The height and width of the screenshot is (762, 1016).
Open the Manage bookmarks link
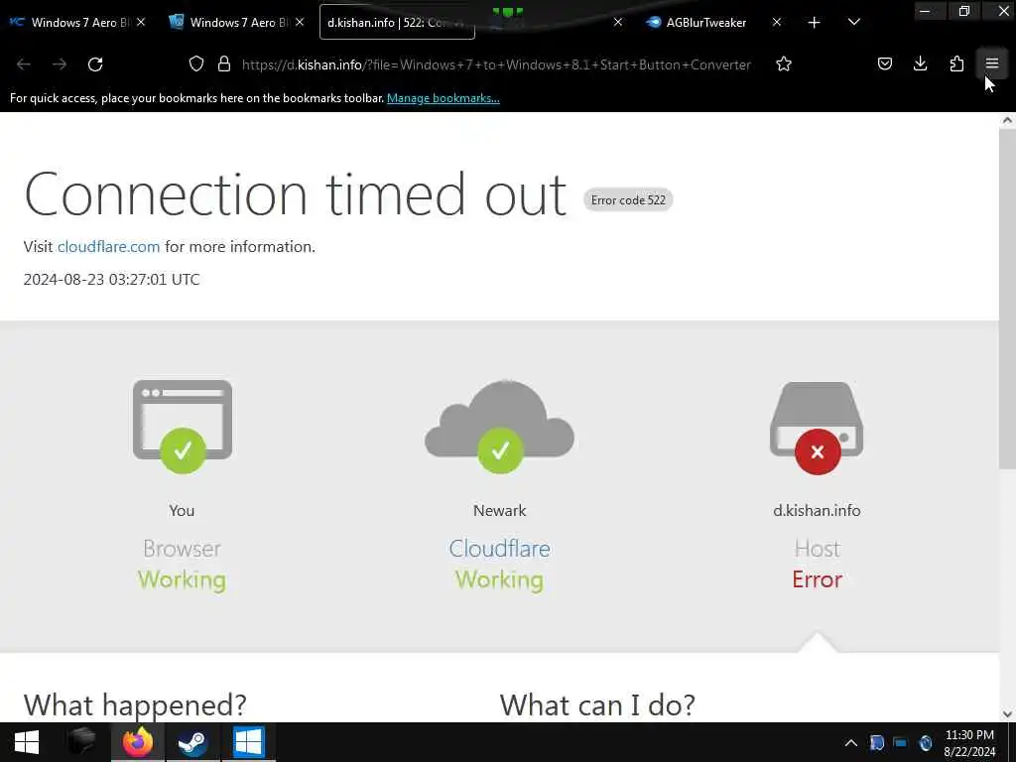click(444, 98)
